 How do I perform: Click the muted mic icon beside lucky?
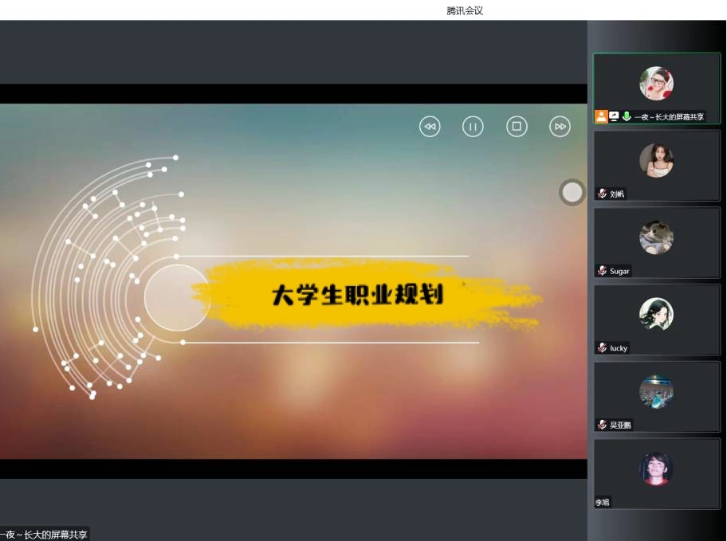603,348
